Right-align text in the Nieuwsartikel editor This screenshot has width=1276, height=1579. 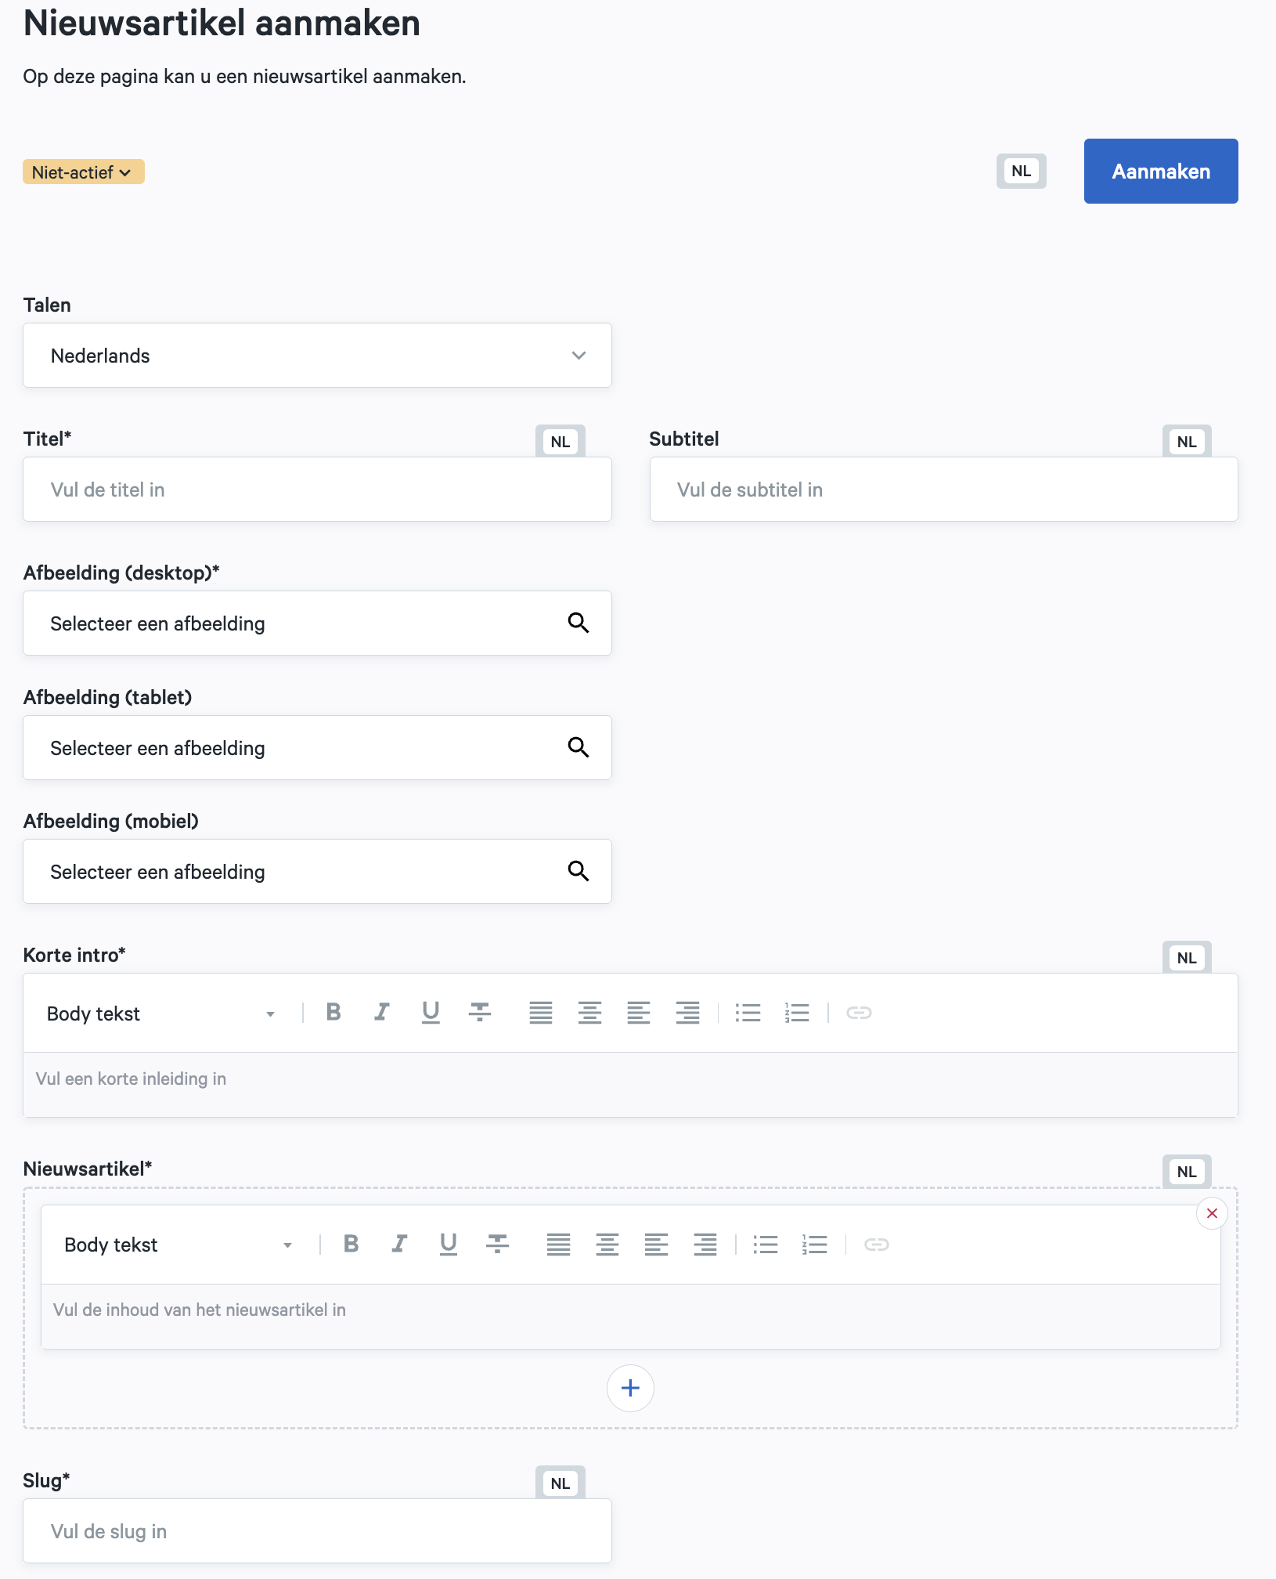pos(705,1244)
